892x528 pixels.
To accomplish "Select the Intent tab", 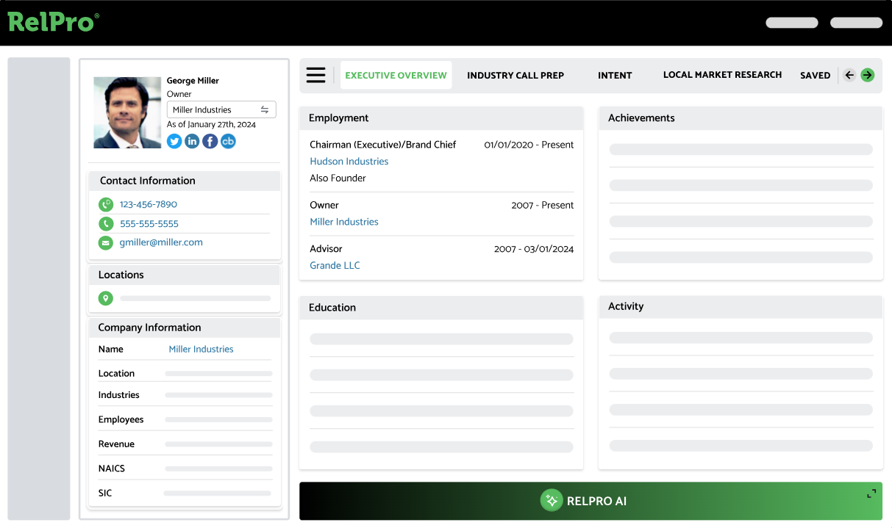I will [x=615, y=75].
